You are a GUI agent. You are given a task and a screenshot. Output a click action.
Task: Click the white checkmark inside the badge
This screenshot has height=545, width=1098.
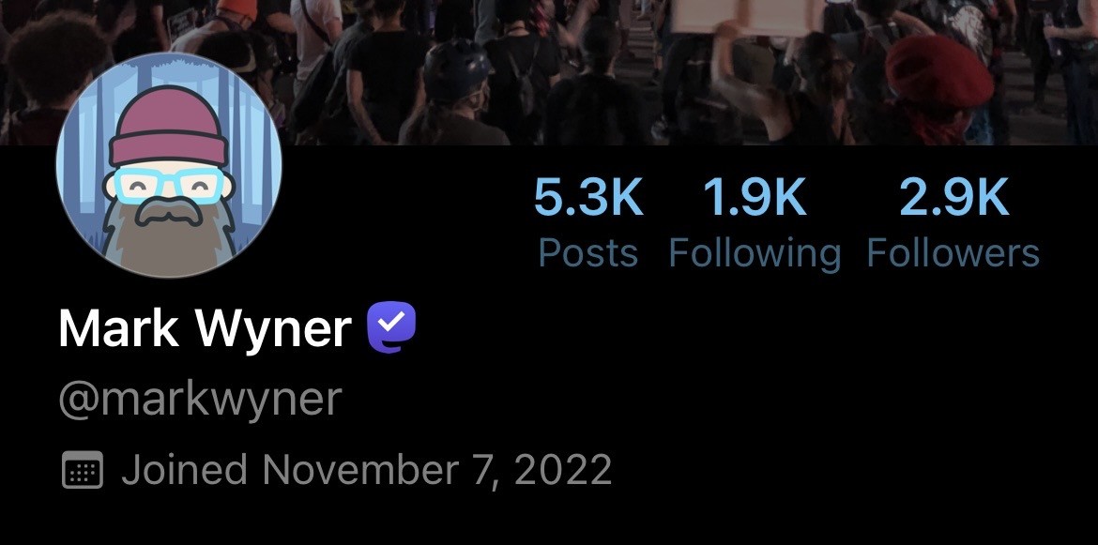point(393,322)
